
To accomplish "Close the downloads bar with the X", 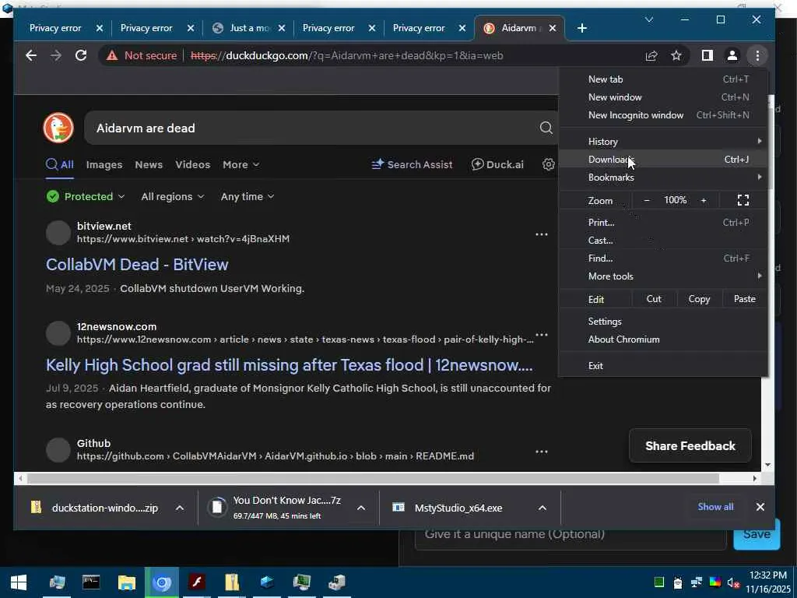I will point(760,507).
